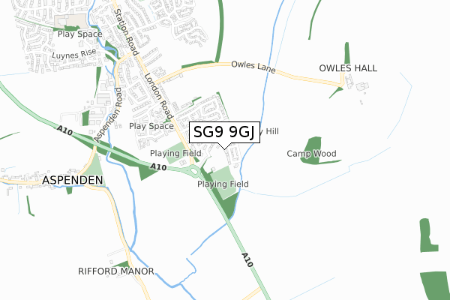Select the Play Space label beside London Road
The image size is (450, 300).
pyautogui.click(x=151, y=126)
